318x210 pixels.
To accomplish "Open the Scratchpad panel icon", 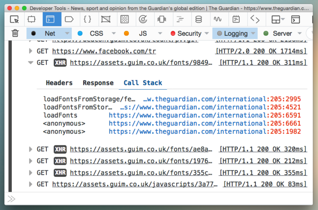I will pos(236,19).
